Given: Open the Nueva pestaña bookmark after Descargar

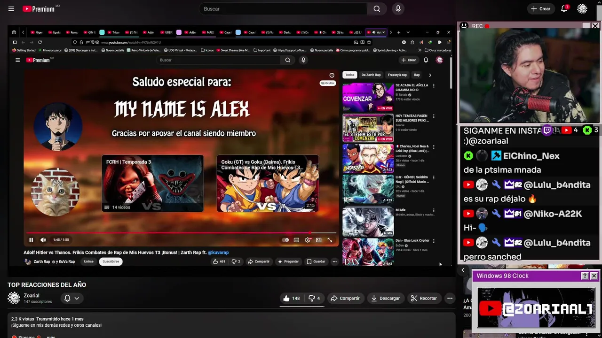Looking at the screenshot, I should (x=113, y=50).
